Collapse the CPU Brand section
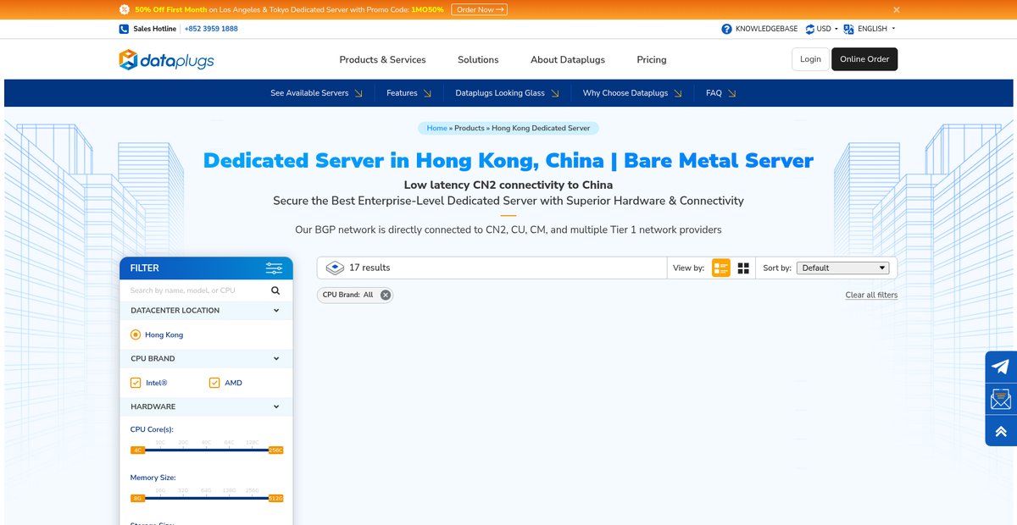1017x525 pixels. (276, 359)
